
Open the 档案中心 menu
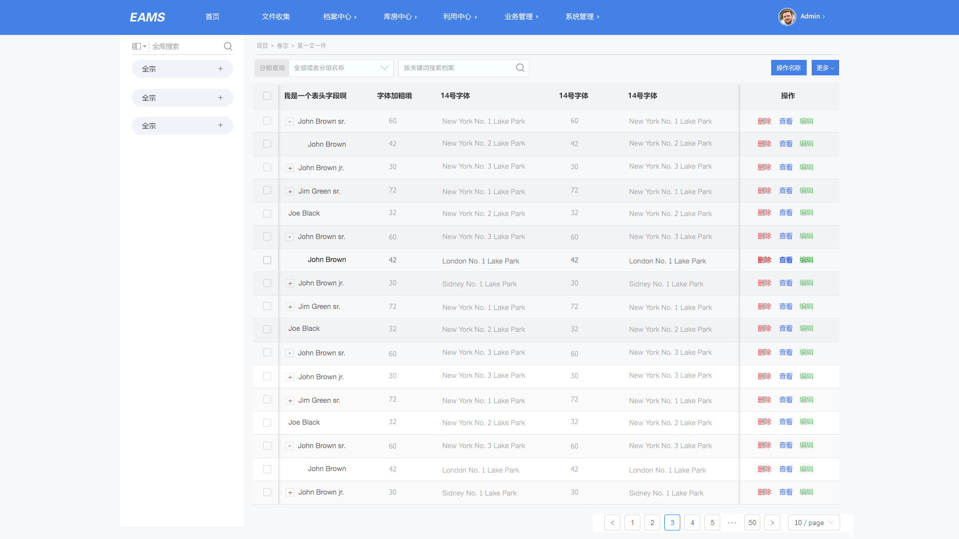[340, 16]
